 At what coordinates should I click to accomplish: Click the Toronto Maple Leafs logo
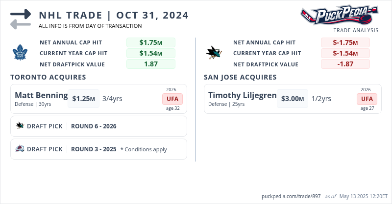(x=20, y=53)
